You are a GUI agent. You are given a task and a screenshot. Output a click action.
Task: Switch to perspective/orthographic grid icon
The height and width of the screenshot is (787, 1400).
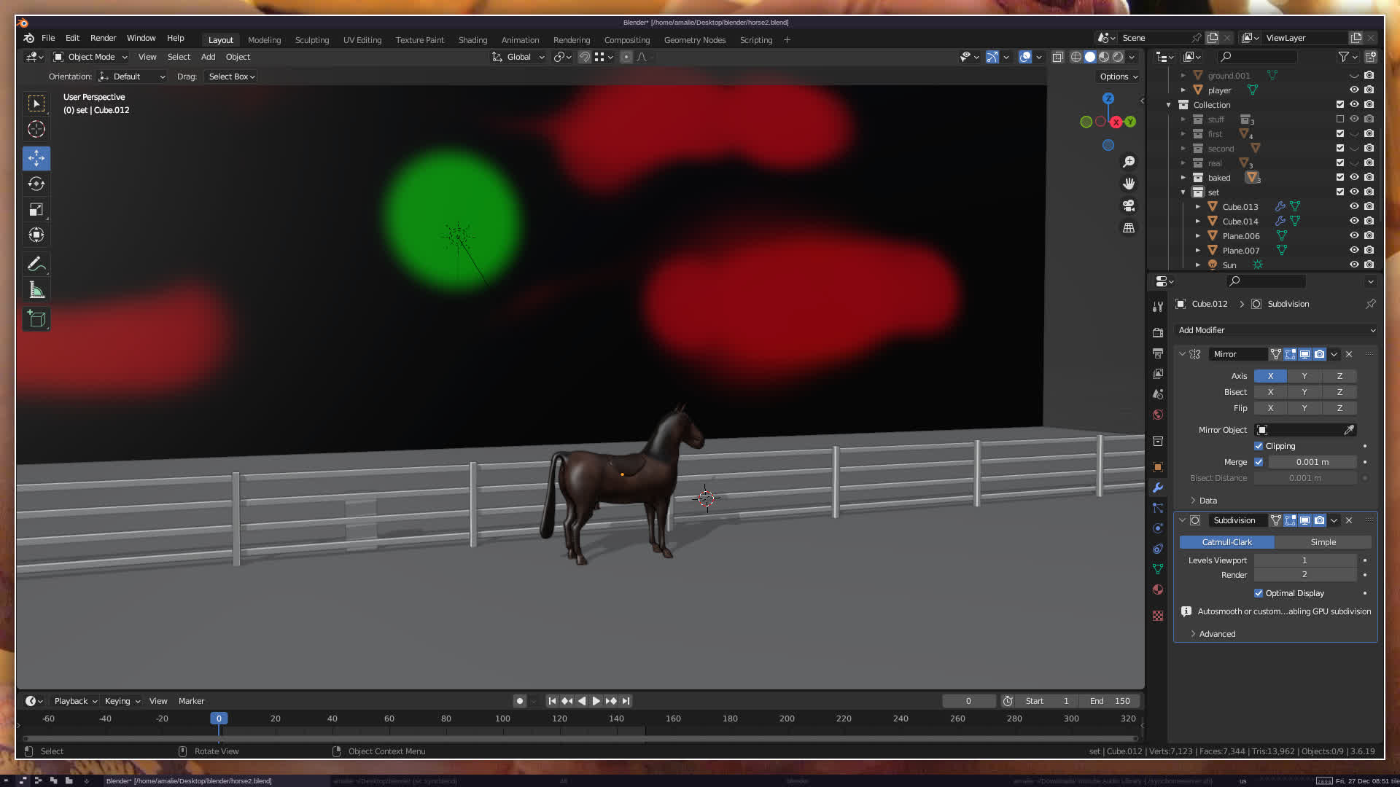coord(1129,228)
